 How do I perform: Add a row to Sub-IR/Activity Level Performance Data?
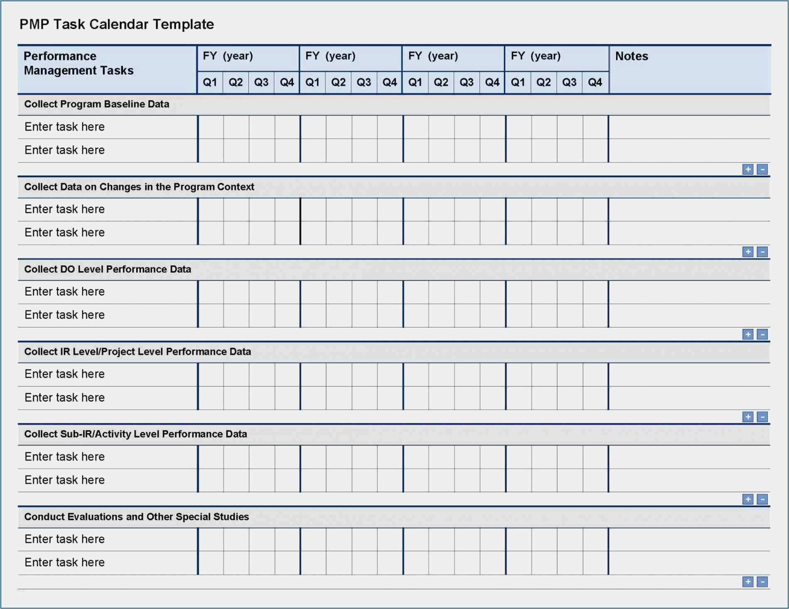pyautogui.click(x=748, y=499)
